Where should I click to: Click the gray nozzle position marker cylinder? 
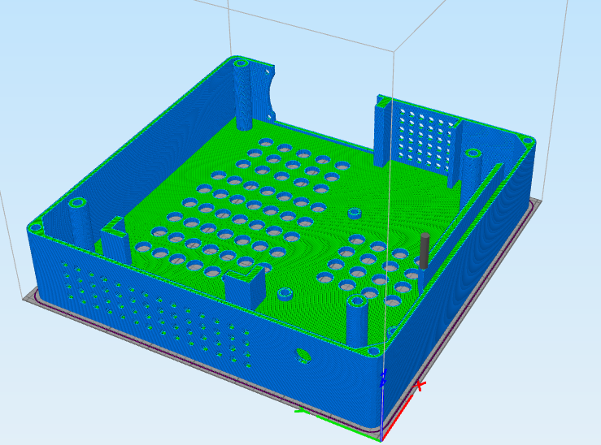(425, 251)
